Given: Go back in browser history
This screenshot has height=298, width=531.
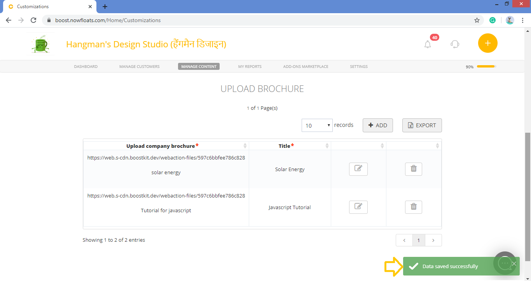Looking at the screenshot, I should point(9,20).
